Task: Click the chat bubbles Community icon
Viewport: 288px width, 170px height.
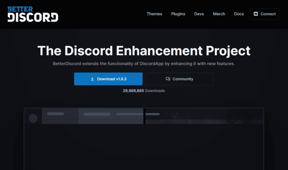Action: [x=168, y=79]
